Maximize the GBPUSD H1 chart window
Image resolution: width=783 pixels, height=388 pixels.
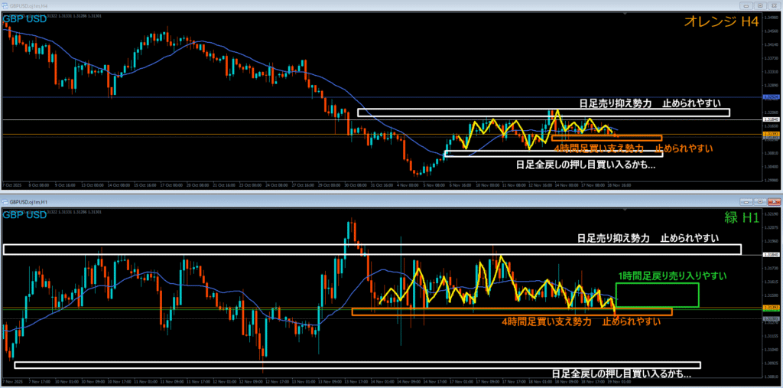pos(761,202)
